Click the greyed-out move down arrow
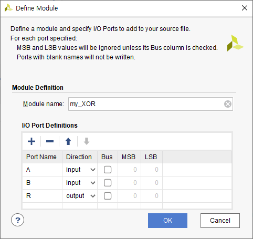 coord(87,141)
